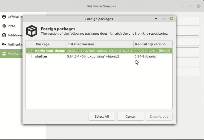Check the numix-icon-theme package checkbox
The image size is (204, 140).
(30, 51)
